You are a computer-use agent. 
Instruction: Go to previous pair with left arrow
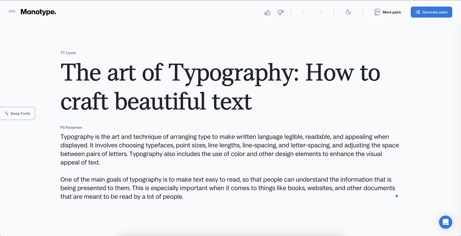305,12
